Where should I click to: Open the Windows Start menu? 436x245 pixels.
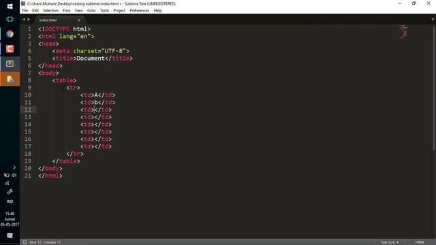[10, 6]
